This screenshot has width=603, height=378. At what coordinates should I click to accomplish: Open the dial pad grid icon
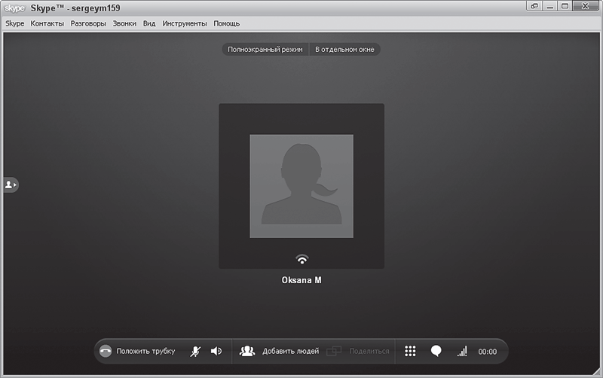coord(410,351)
